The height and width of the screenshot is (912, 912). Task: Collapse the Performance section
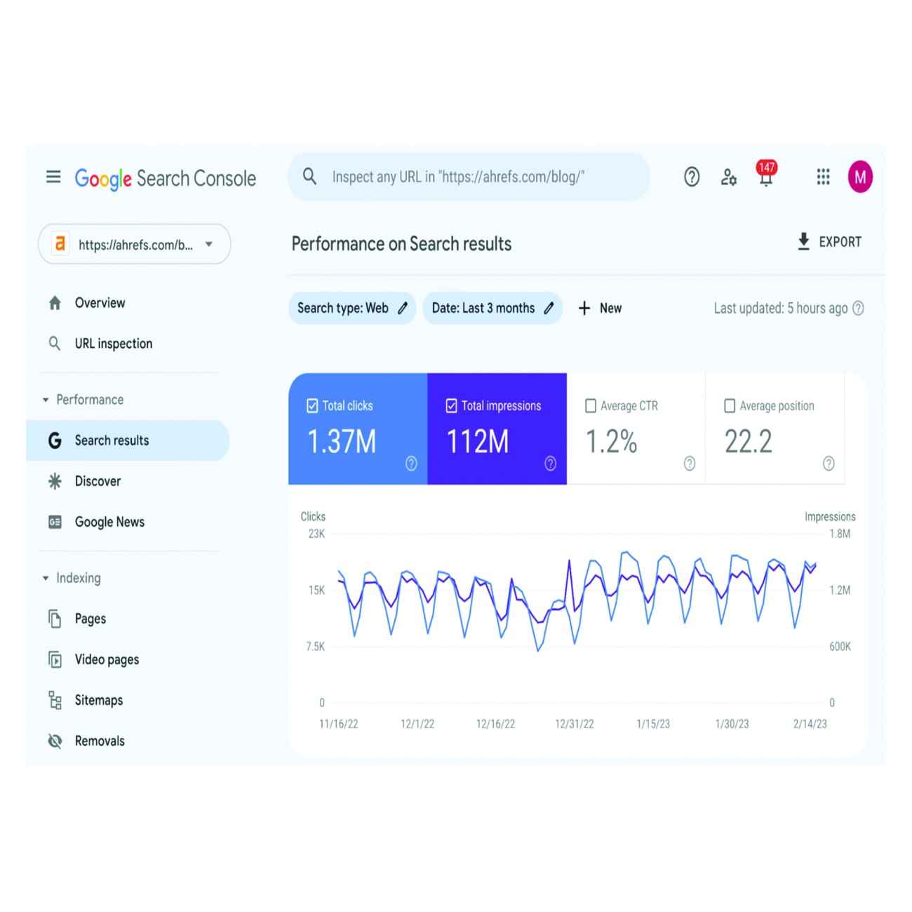(x=46, y=400)
